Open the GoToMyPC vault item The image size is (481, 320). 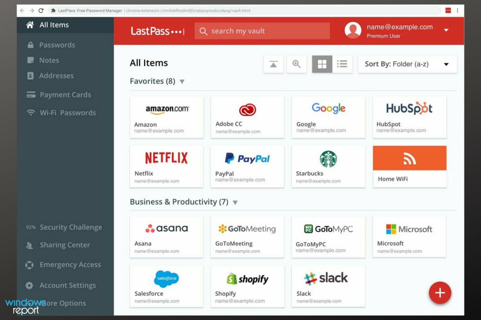328,237
